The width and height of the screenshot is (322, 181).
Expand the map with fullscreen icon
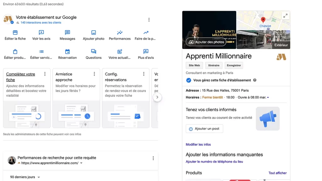pyautogui.click(x=285, y=16)
